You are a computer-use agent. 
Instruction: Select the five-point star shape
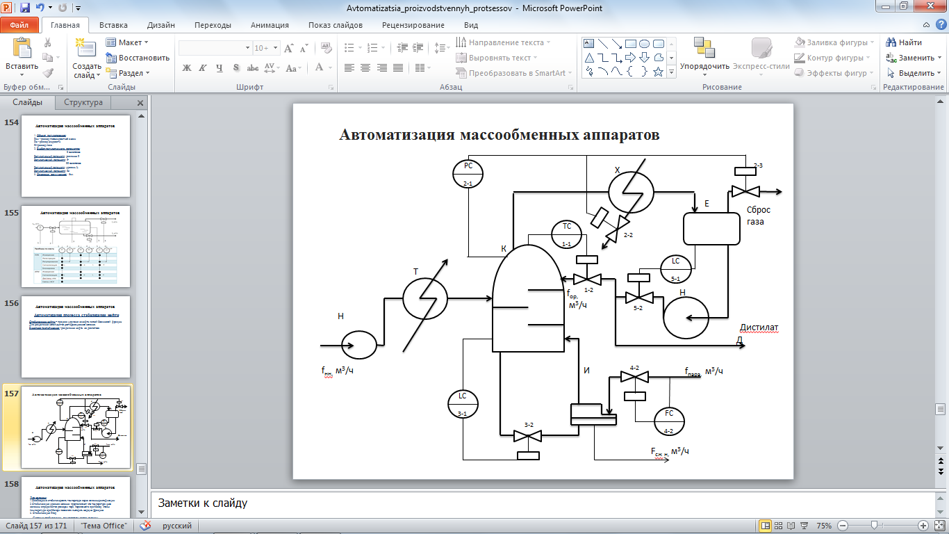tap(657, 71)
